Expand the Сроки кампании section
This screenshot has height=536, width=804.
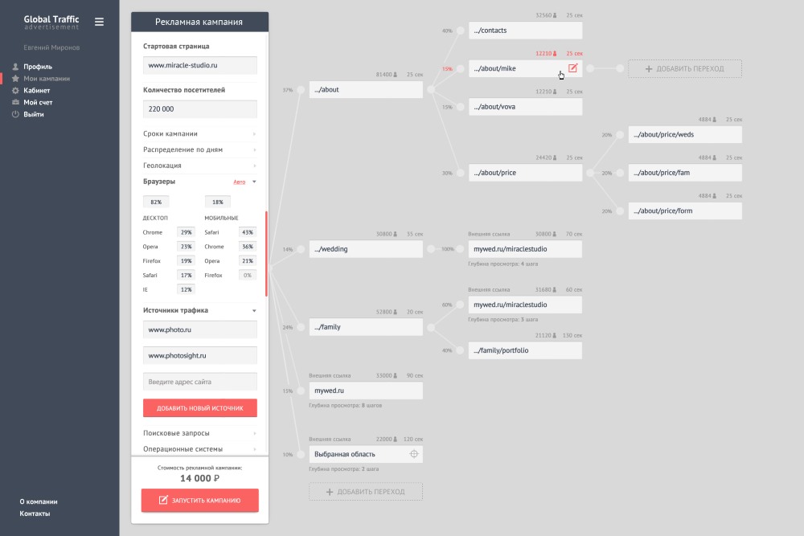coord(254,134)
